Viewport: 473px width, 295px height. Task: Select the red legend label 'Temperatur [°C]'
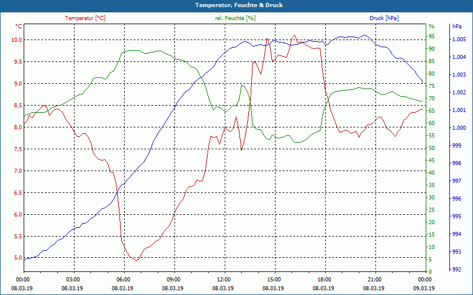85,18
